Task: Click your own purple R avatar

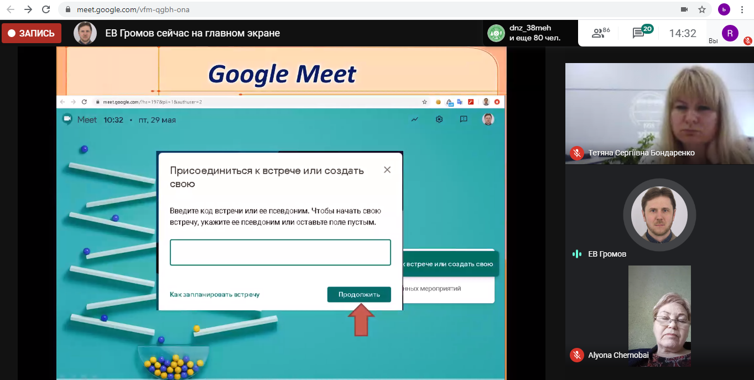Action: click(730, 33)
